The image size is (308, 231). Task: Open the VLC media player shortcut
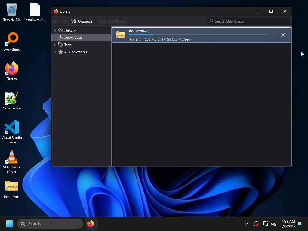click(12, 162)
